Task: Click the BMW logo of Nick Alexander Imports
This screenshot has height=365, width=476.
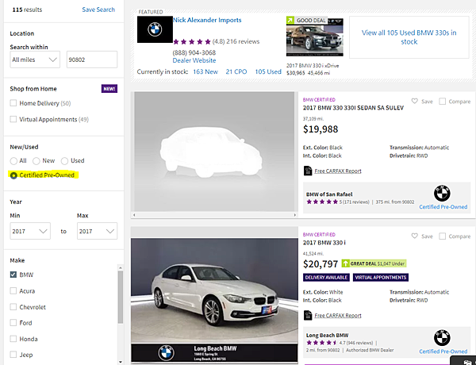Action: pos(155,29)
